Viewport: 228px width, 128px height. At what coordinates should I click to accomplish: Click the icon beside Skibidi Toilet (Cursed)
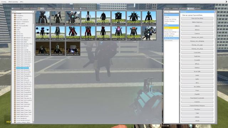[15, 68]
